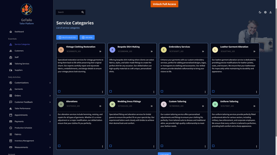Open the Bespoke Shirt Making card title
This screenshot has width=277, height=155.
tap(129, 47)
